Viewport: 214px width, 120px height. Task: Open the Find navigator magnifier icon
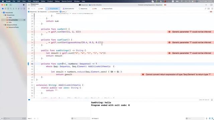[x=11, y=9]
